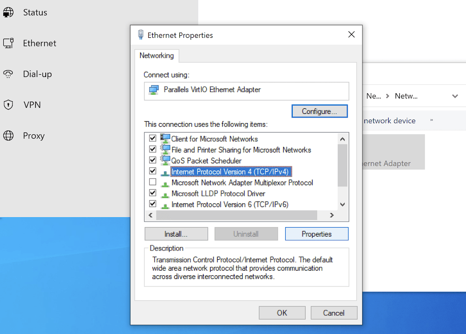
Task: Click the Ethernet Properties title bar icon
Action: pos(141,35)
